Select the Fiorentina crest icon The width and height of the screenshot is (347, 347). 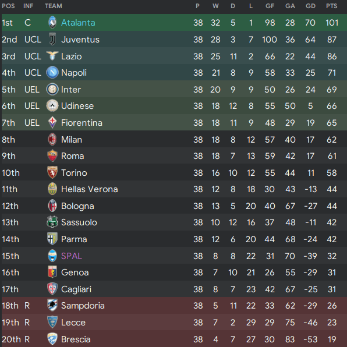[x=52, y=122]
